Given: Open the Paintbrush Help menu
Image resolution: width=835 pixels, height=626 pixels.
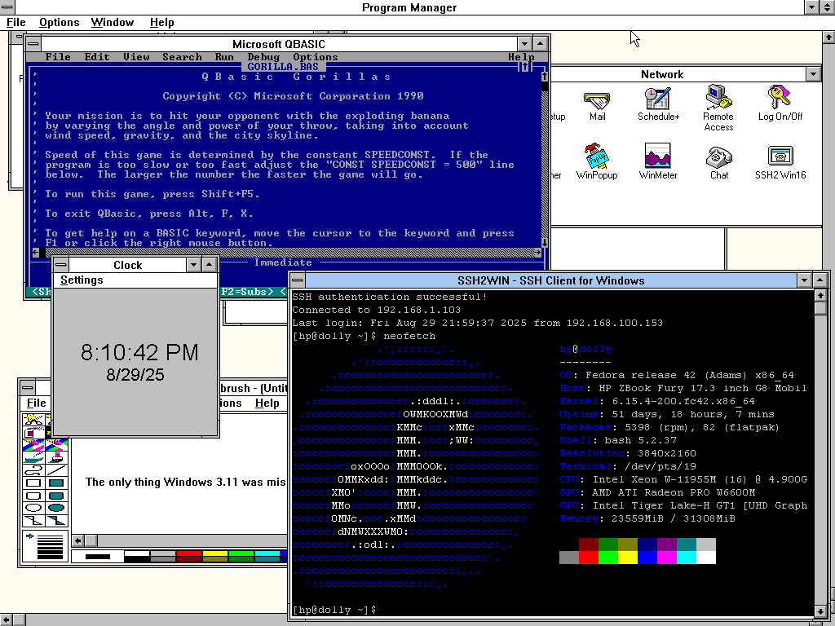Looking at the screenshot, I should click(x=267, y=403).
